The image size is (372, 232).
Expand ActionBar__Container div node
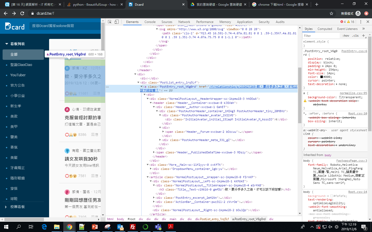154,202
